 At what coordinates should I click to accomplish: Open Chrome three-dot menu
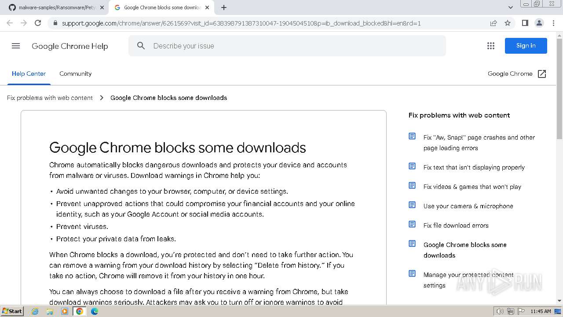tap(553, 23)
